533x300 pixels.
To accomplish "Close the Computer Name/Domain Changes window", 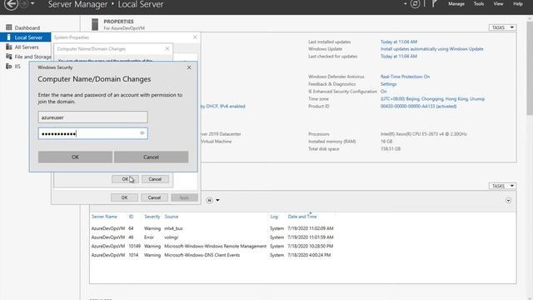I will pos(167,49).
